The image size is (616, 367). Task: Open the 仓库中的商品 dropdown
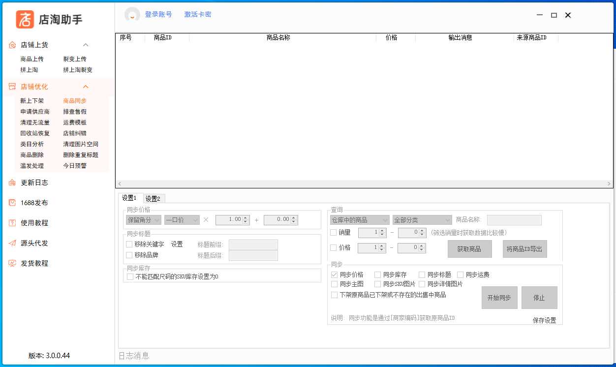[x=359, y=220]
